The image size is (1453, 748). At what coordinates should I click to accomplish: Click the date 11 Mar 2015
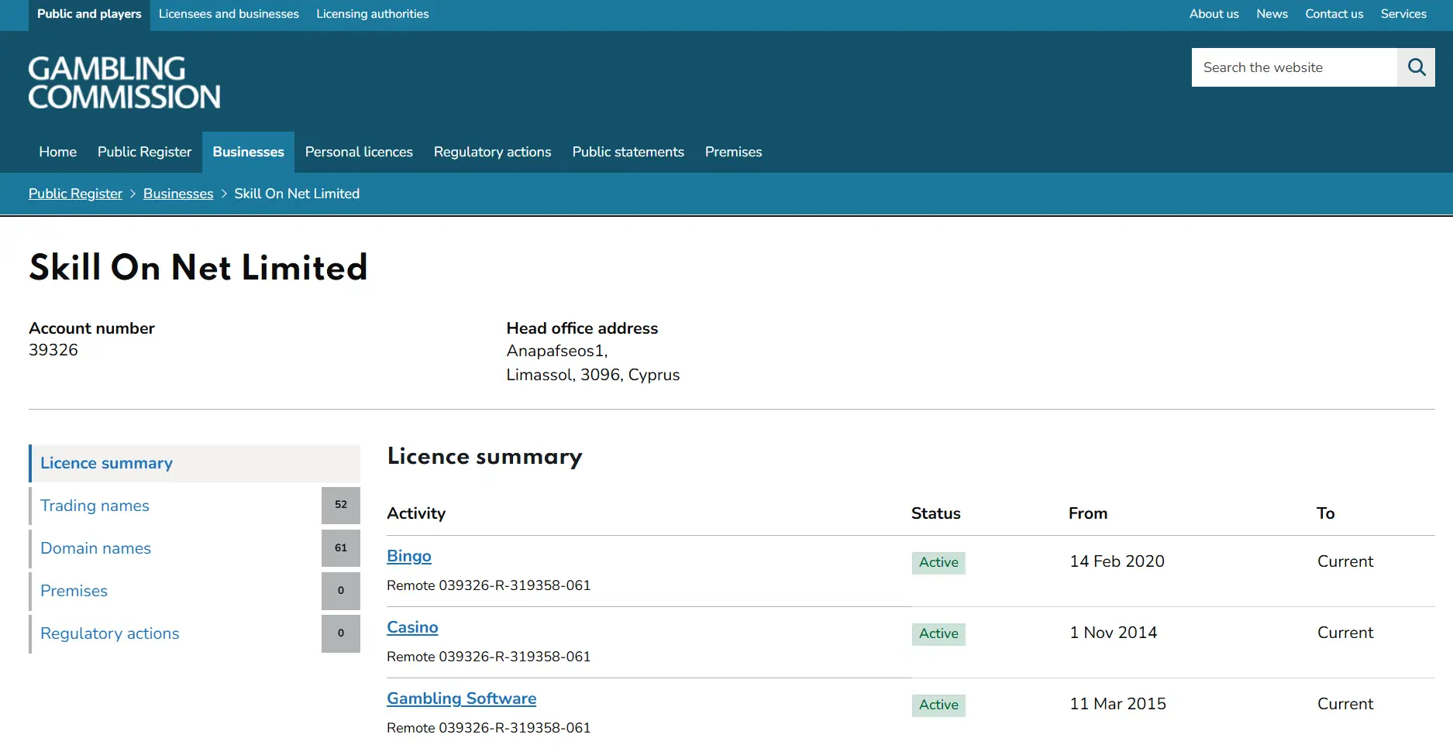click(1117, 704)
